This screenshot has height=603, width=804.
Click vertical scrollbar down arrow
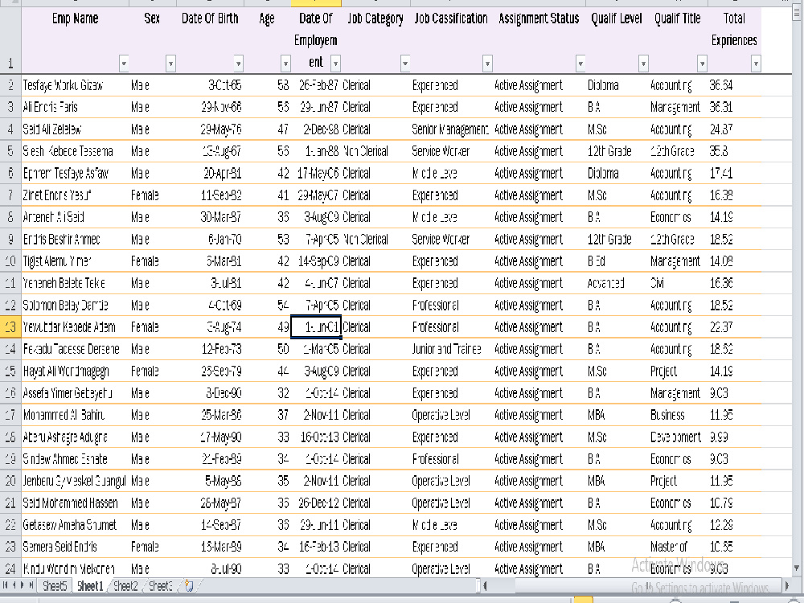click(x=796, y=568)
